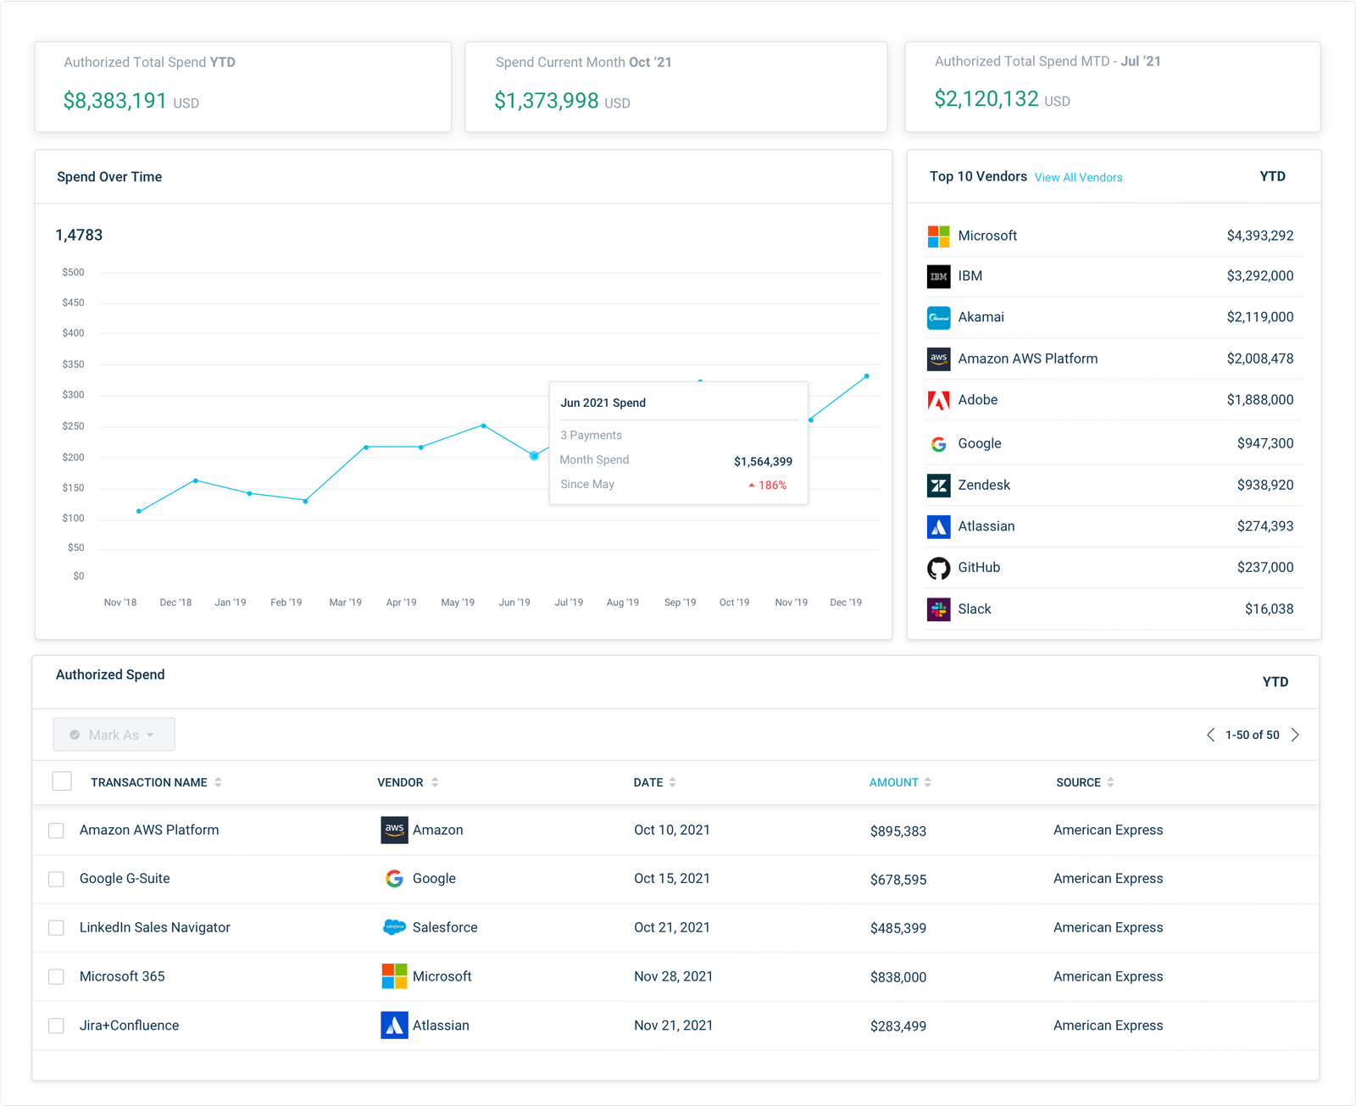
Task: Click the Spend Current Month Oct '21 card
Action: point(676,86)
